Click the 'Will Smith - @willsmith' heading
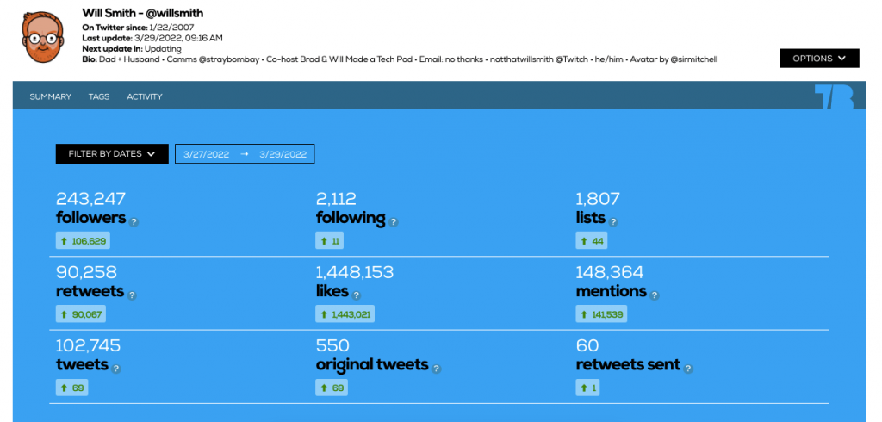The width and height of the screenshot is (882, 422). click(143, 13)
